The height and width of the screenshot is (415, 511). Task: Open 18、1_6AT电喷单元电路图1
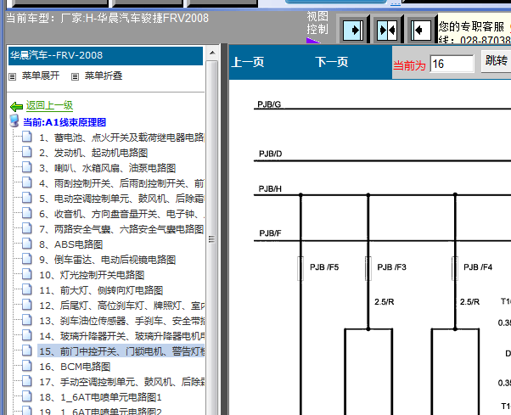[x=100, y=397]
